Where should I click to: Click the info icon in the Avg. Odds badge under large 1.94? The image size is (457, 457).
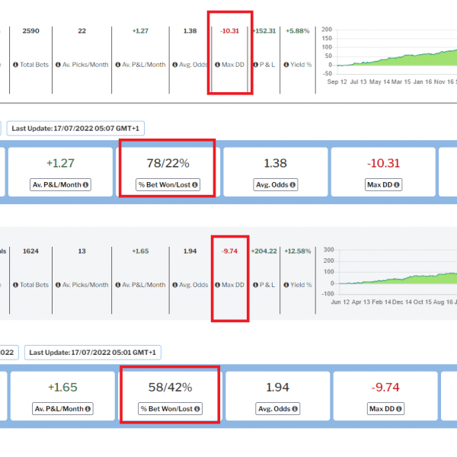295,409
